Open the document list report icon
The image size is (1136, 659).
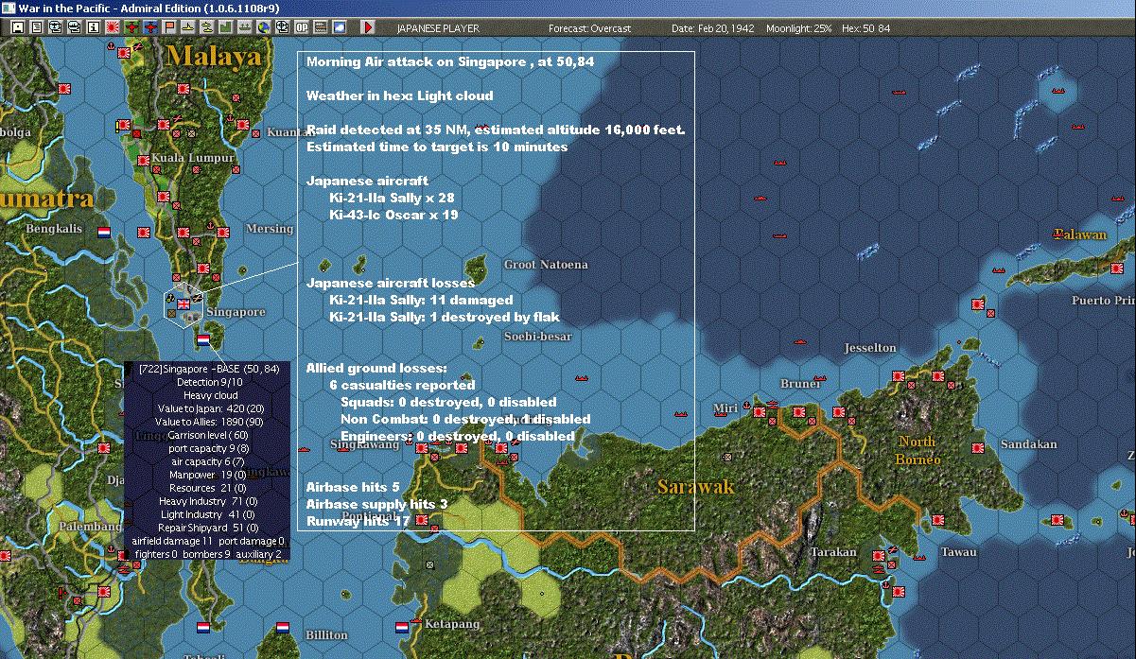coord(36,27)
